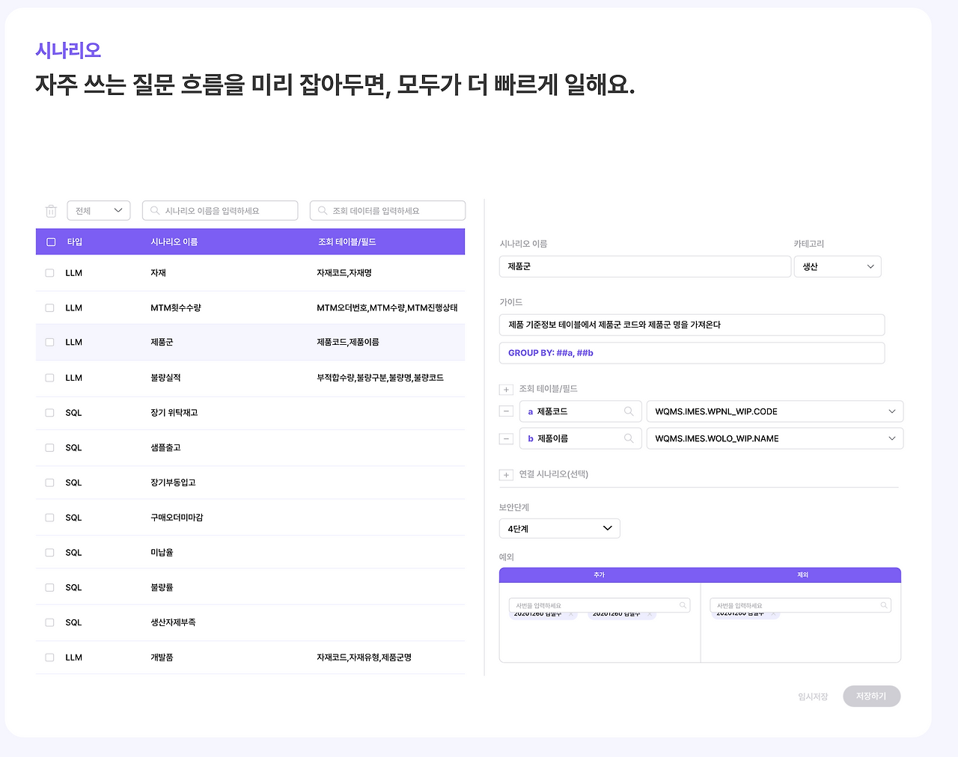The width and height of the screenshot is (958, 757).
Task: Click the minus icon beside the 제품코드 row
Action: point(506,411)
